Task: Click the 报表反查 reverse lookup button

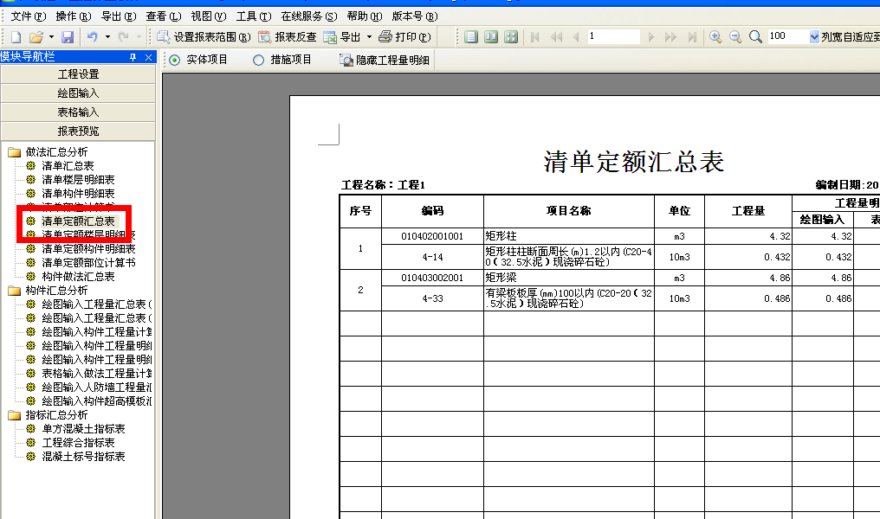Action: [288, 37]
